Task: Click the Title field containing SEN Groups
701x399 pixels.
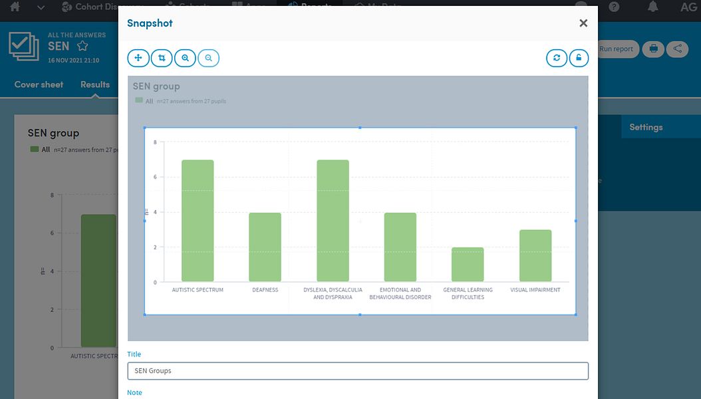Action: [358, 371]
